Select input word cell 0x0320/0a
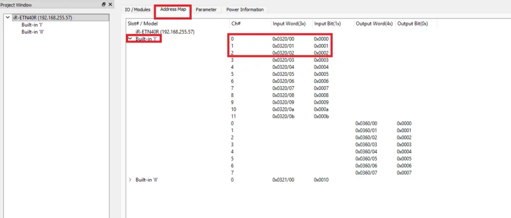511x218 pixels. click(283, 109)
